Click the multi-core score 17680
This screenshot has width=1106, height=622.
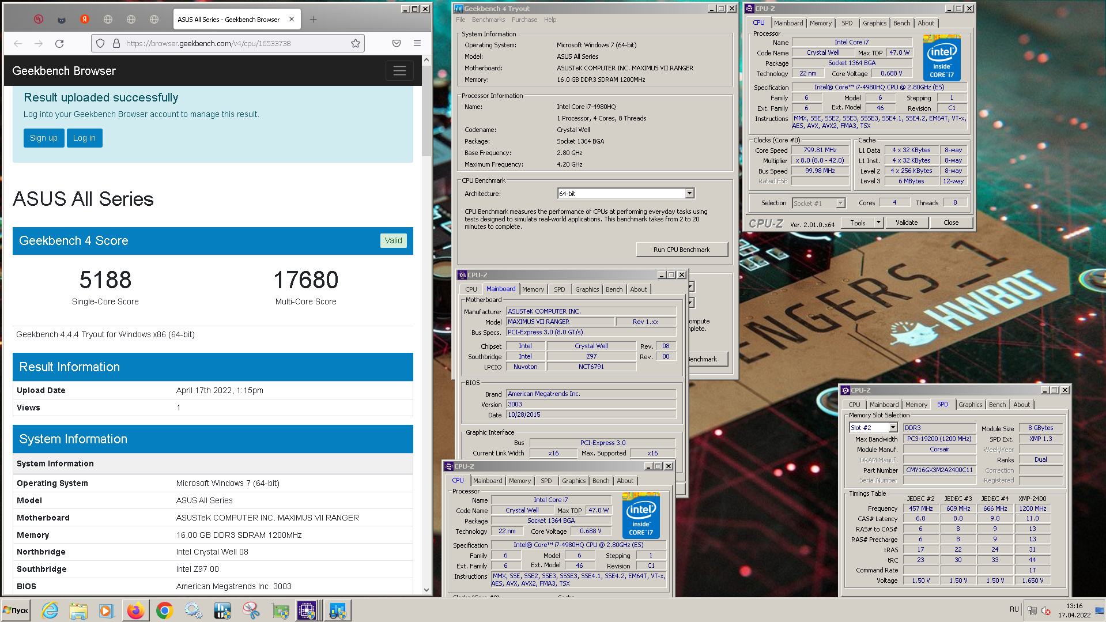(x=306, y=280)
